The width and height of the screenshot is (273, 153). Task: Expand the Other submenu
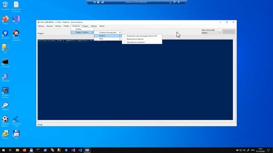(x=108, y=39)
